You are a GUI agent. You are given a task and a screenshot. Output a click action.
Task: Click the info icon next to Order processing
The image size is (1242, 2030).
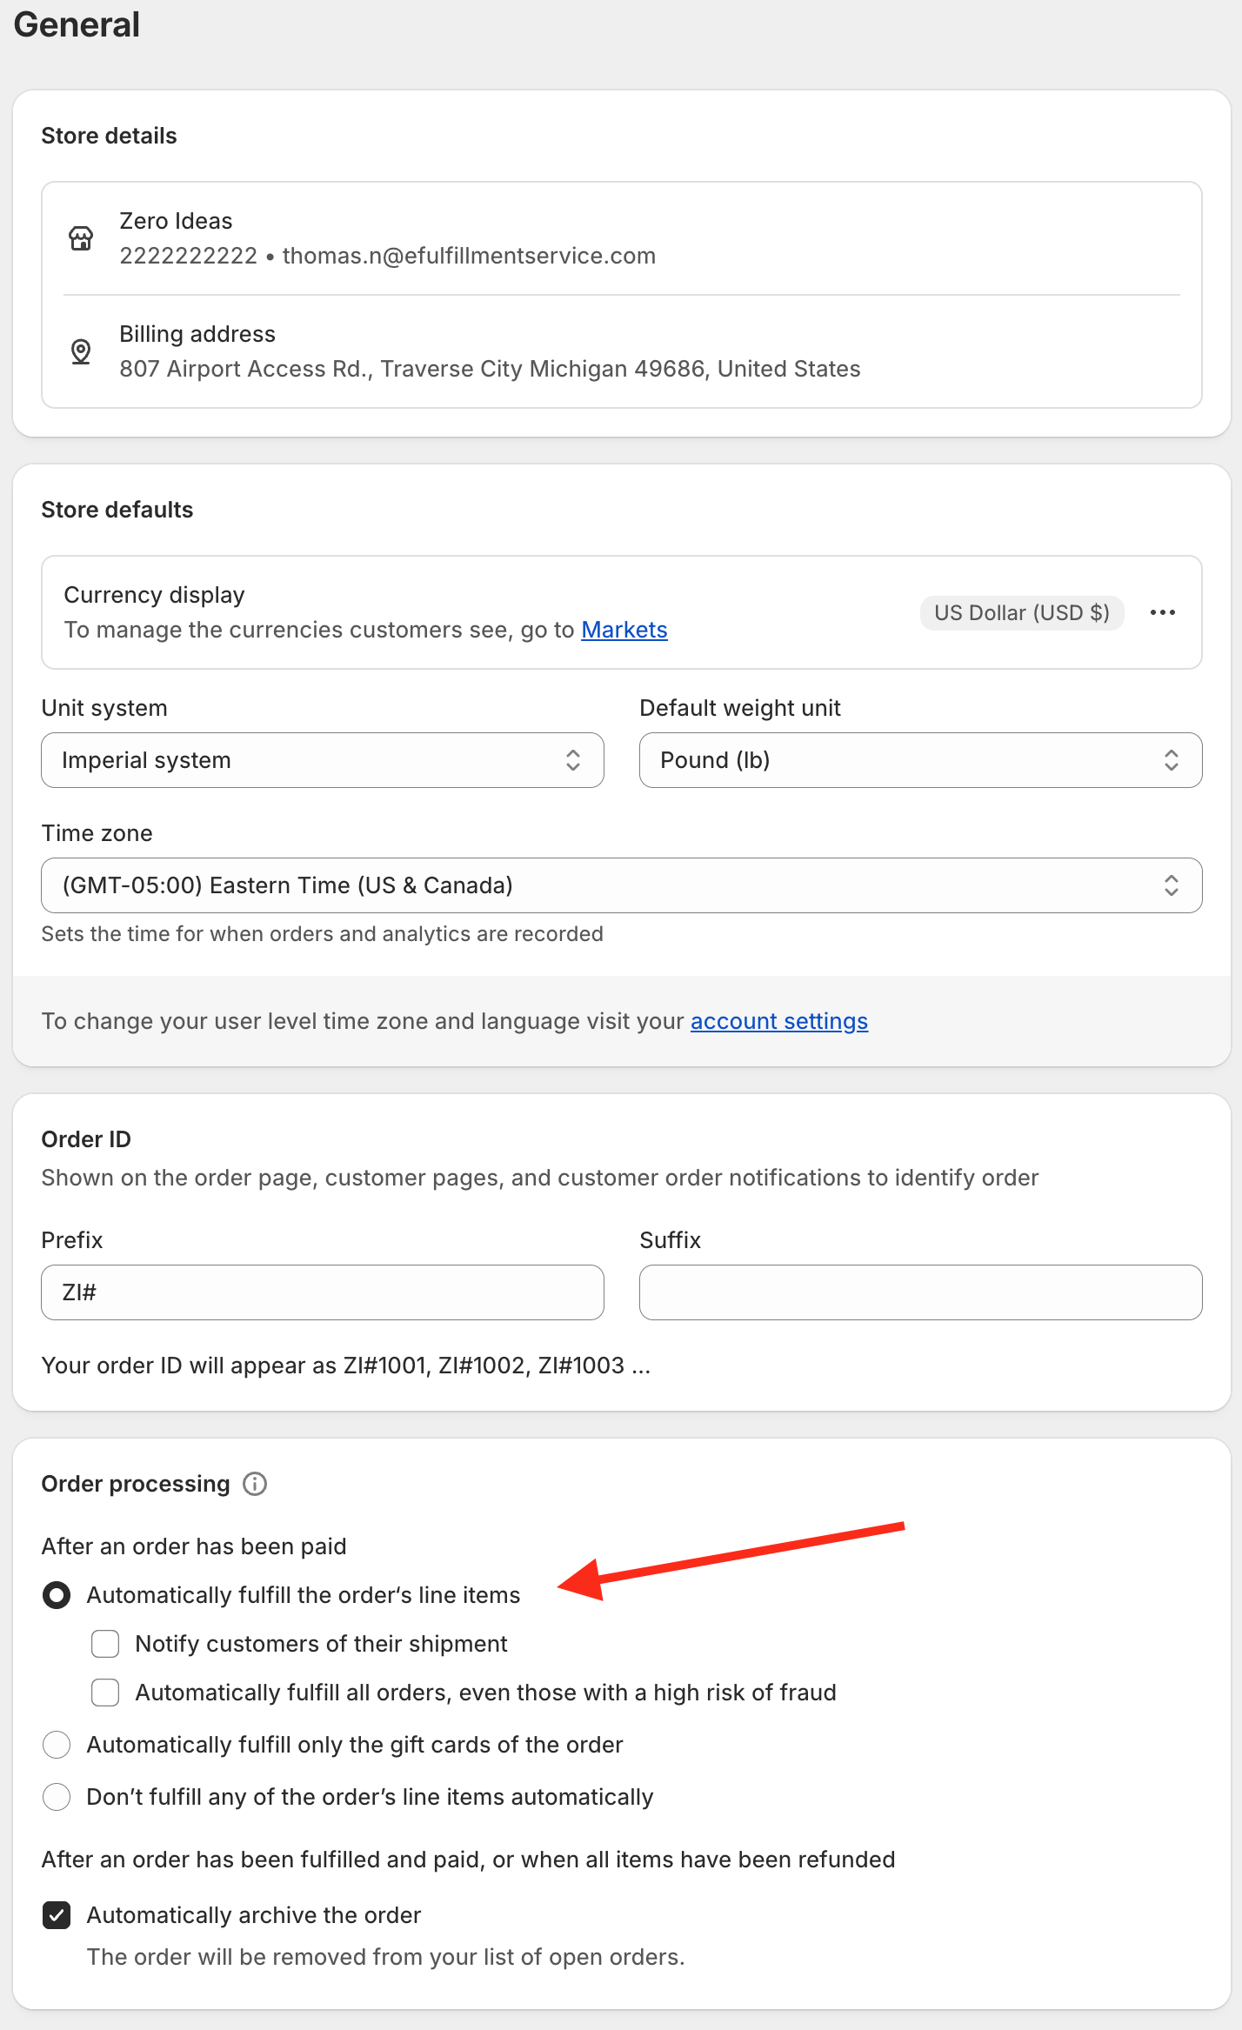pos(255,1484)
